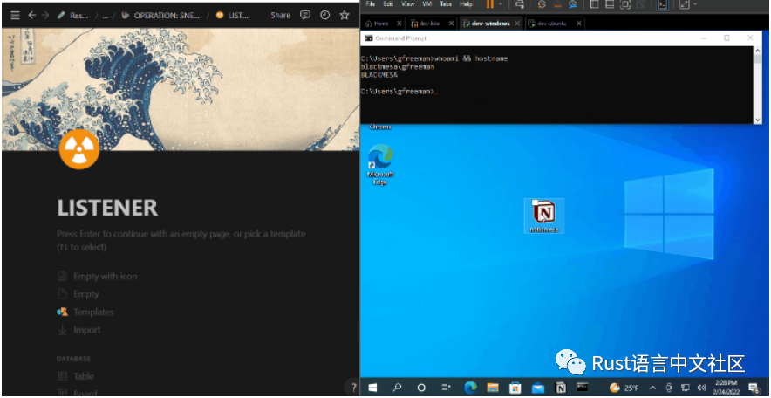Click the Share button in Notion
The height and width of the screenshot is (398, 771).
click(280, 15)
